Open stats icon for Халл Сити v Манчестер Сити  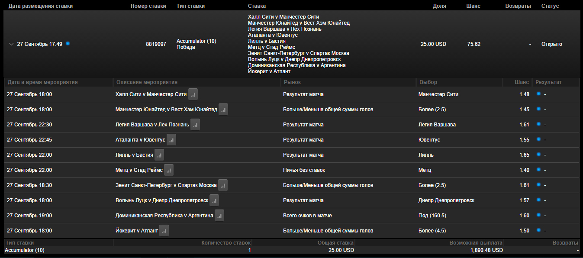[193, 94]
